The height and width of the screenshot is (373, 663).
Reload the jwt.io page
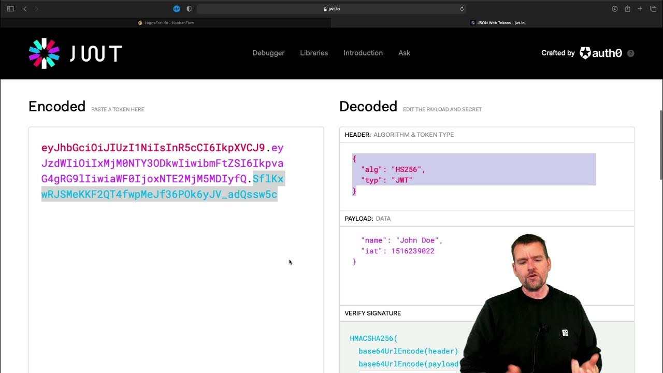462,9
